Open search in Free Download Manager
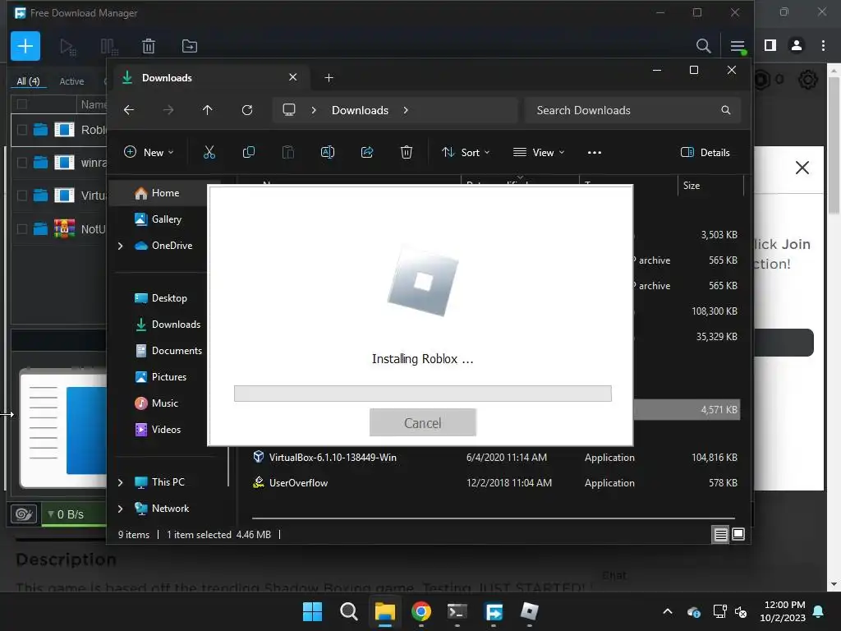This screenshot has height=631, width=841. pyautogui.click(x=703, y=46)
